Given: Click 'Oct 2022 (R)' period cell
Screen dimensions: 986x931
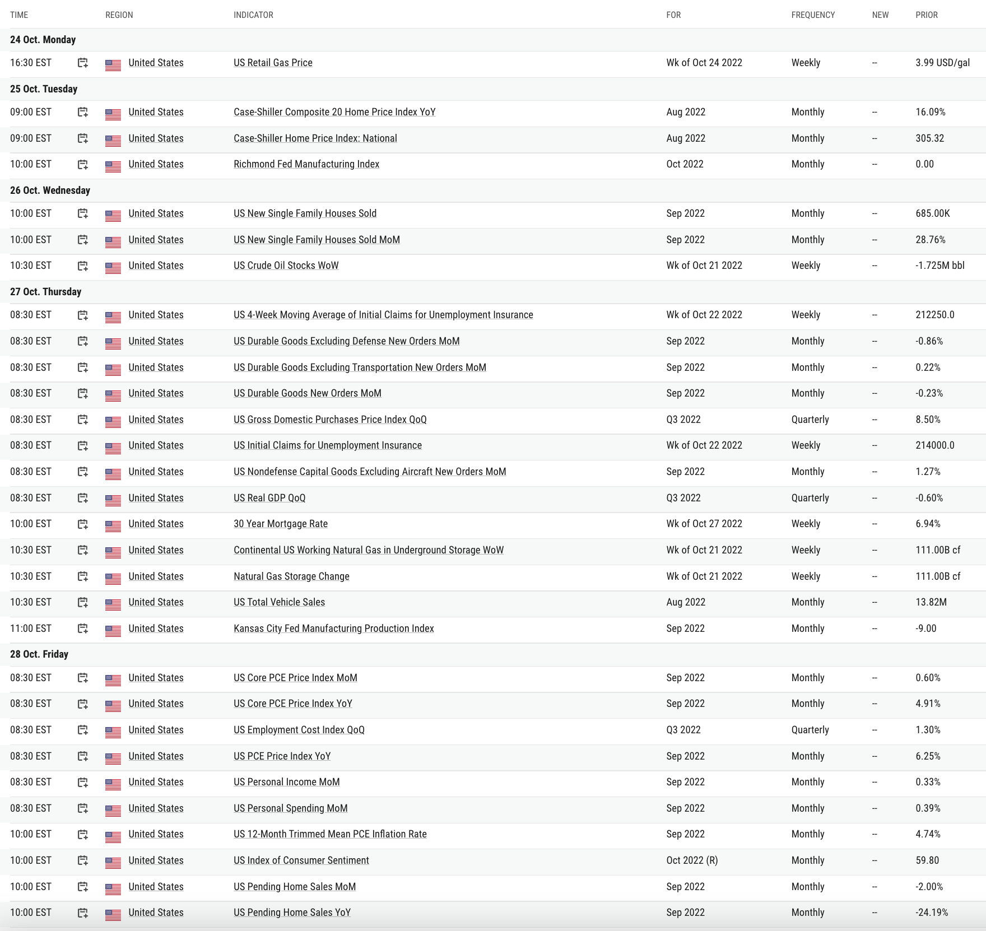Looking at the screenshot, I should point(692,860).
